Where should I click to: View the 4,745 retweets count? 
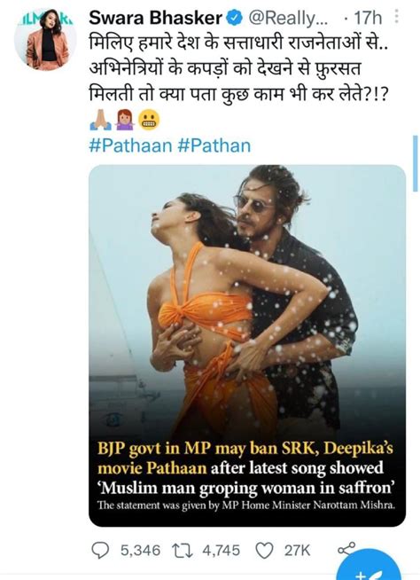(x=221, y=551)
